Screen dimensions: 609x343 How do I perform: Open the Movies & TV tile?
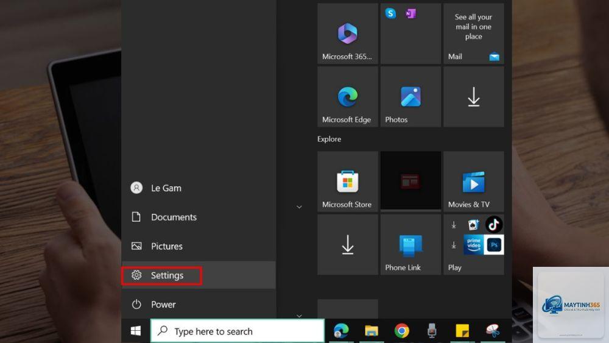(473, 182)
